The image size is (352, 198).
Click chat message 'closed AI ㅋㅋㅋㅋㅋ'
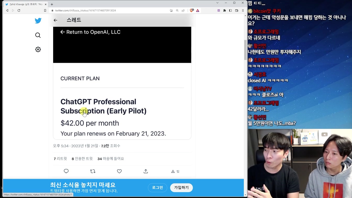click(x=268, y=80)
